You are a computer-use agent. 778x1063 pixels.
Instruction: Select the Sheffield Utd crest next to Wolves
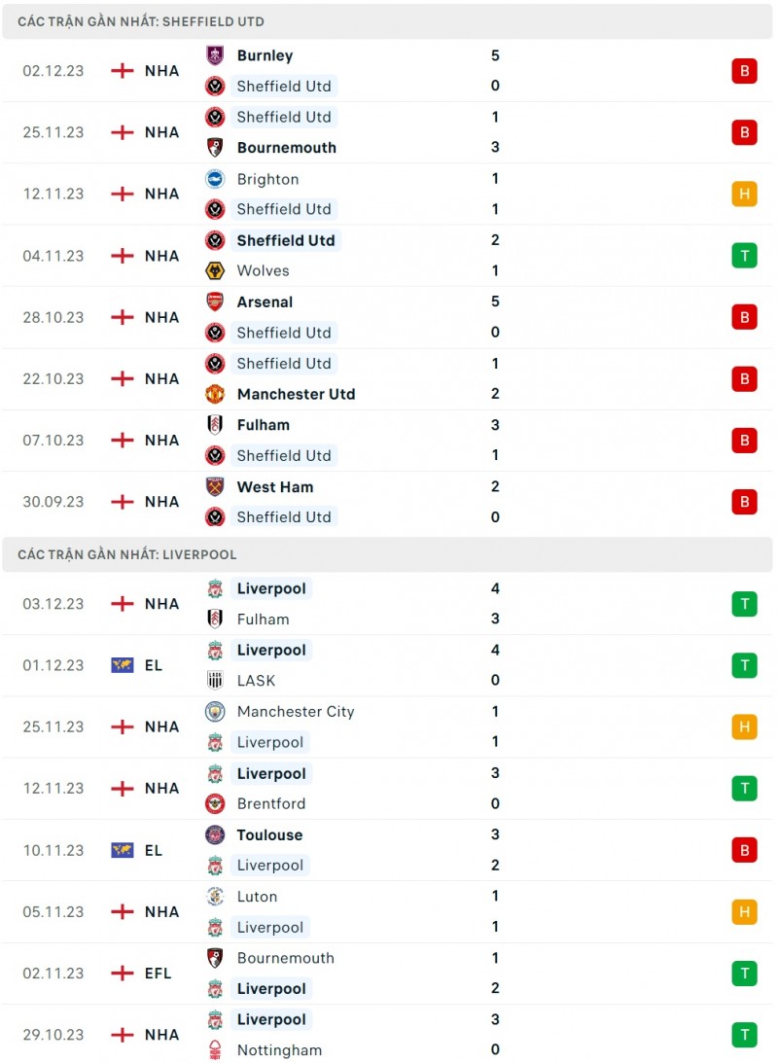click(216, 240)
